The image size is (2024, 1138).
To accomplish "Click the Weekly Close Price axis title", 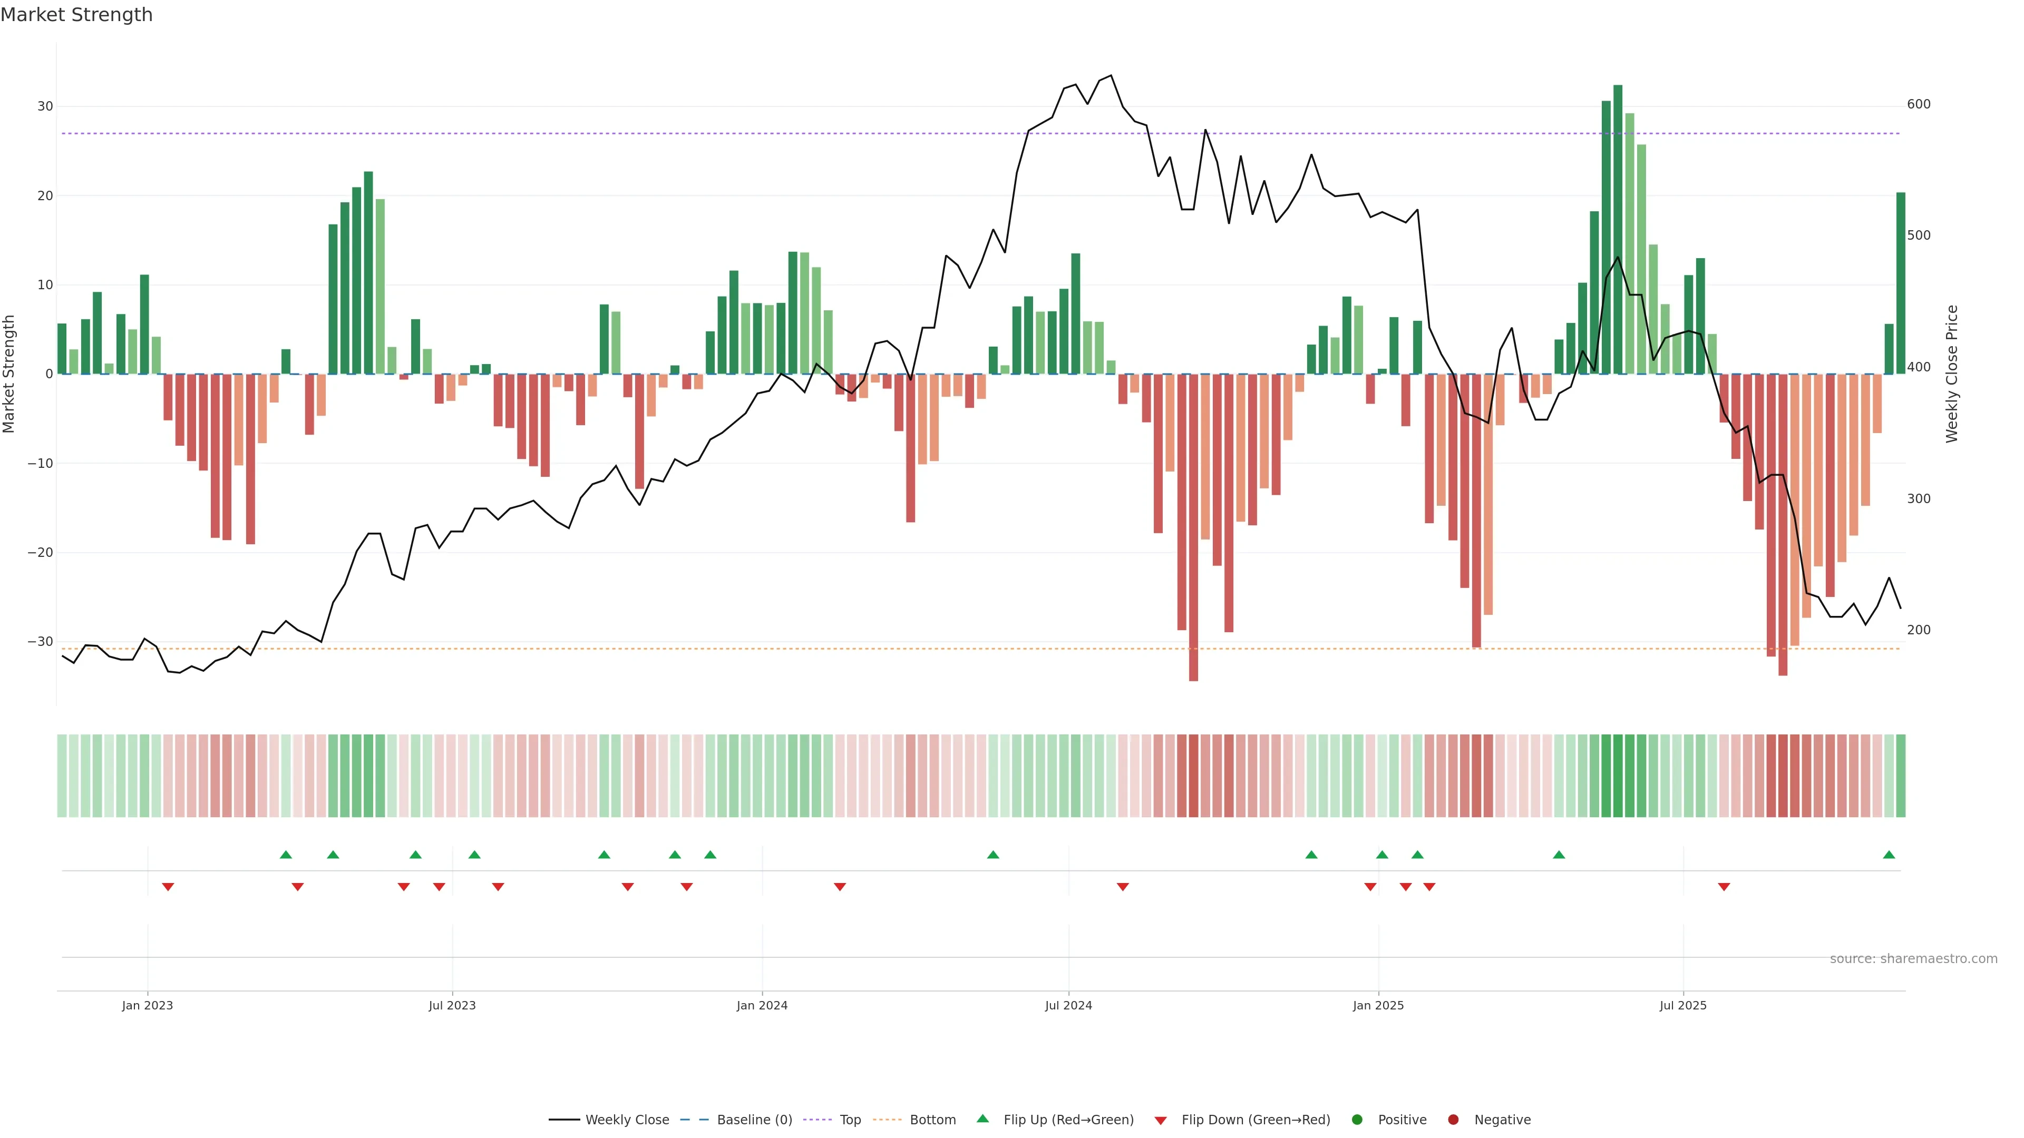I will [x=1952, y=374].
